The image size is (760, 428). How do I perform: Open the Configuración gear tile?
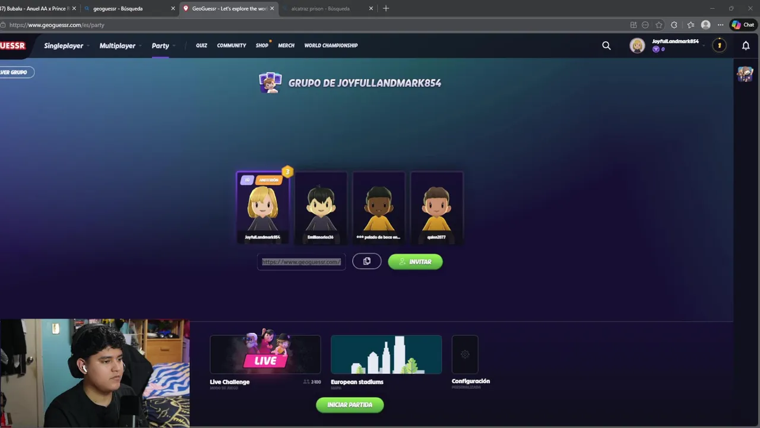pos(465,354)
